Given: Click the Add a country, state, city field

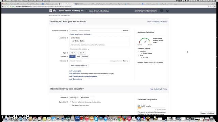Looking at the screenshot, I should coord(99,45).
